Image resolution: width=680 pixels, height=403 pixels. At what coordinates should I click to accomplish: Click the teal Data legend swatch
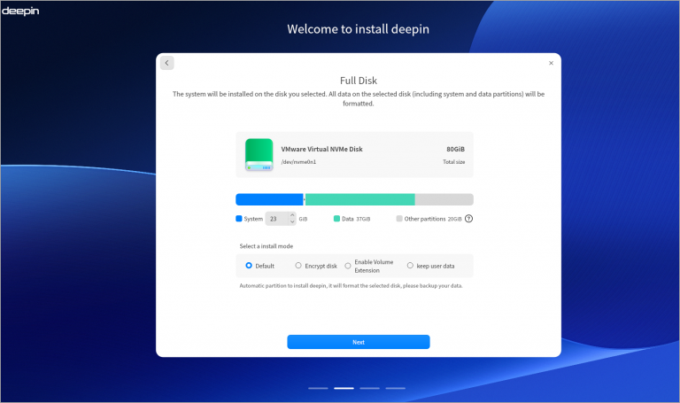pyautogui.click(x=336, y=219)
